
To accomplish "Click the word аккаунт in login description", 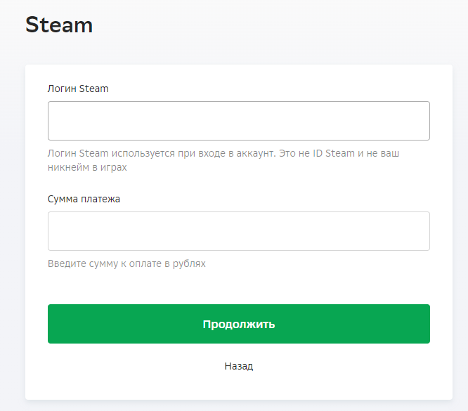I will click(x=256, y=153).
